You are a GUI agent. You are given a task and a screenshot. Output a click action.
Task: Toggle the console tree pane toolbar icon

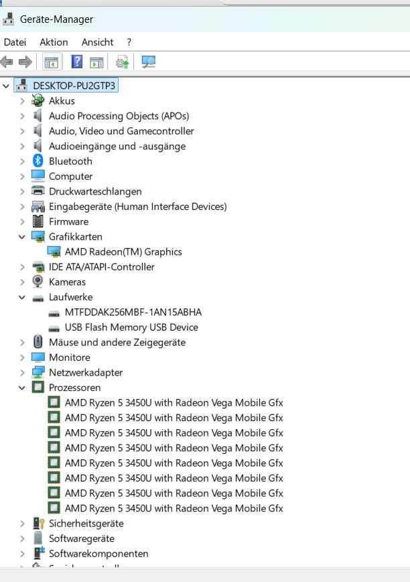tap(52, 62)
